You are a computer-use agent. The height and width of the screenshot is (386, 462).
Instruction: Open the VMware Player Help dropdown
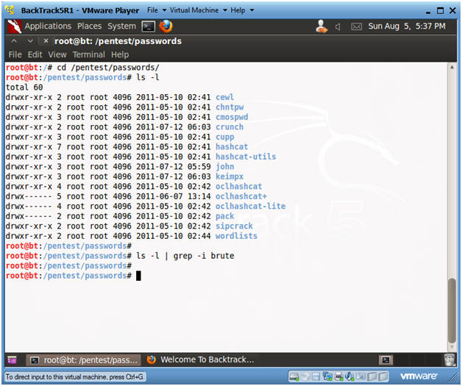242,10
